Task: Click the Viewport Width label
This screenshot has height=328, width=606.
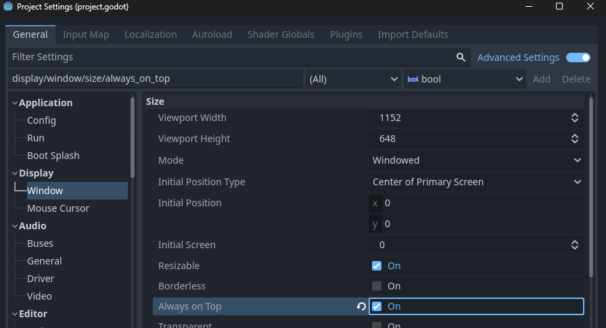Action: point(193,118)
